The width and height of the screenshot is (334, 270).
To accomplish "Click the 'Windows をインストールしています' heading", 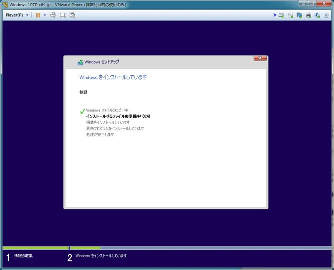I will click(x=113, y=77).
